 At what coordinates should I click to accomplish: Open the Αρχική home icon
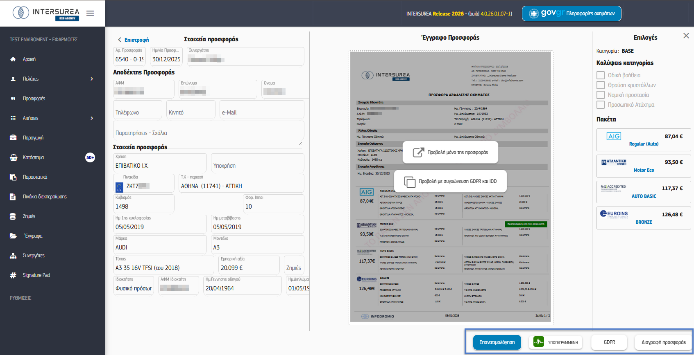[x=13, y=59]
